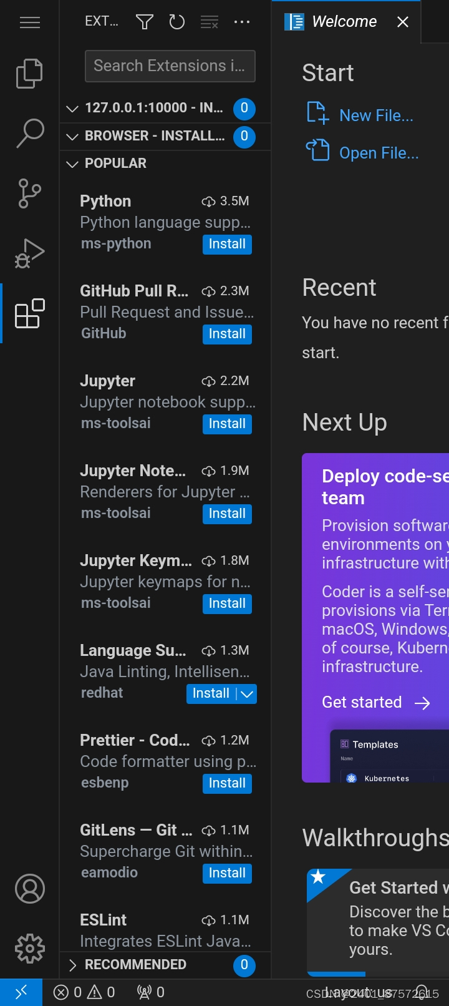
Task: Install the GitLens extension
Action: point(227,873)
